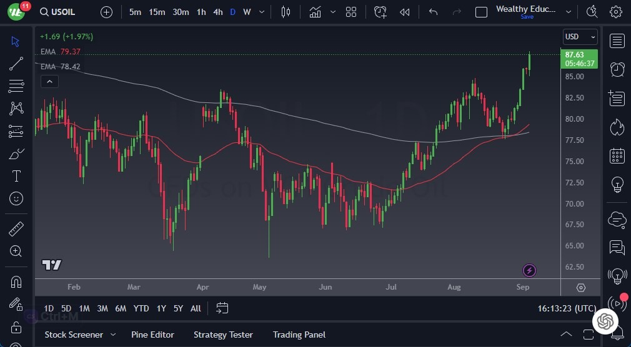Create an alert from top toolbar
The width and height of the screenshot is (631, 347).
[380, 12]
